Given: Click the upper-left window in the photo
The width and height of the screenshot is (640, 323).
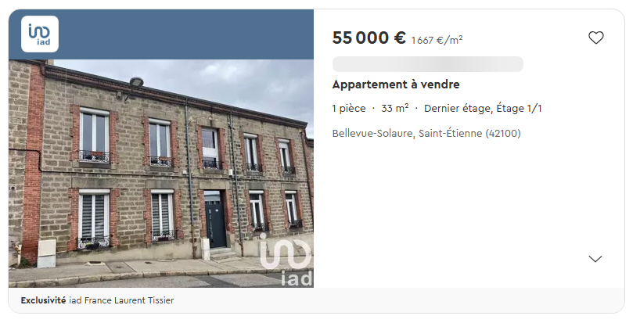Looking at the screenshot, I should (x=95, y=136).
